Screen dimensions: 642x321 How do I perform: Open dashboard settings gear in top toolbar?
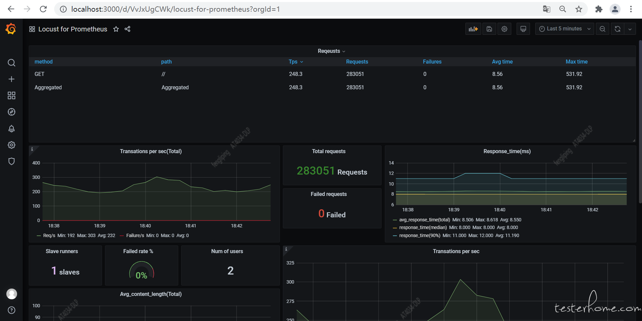pos(504,29)
